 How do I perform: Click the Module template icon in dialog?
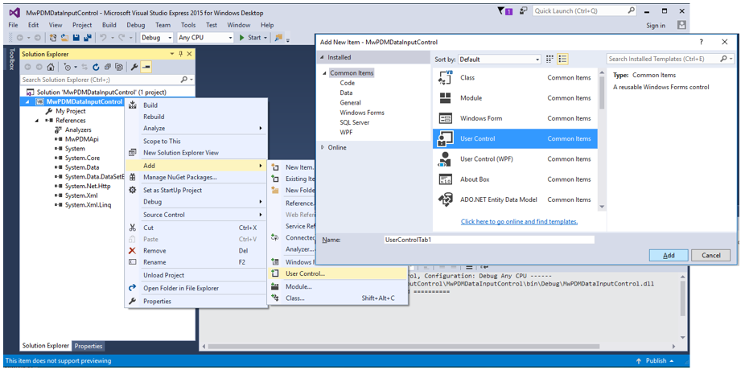tap(445, 98)
